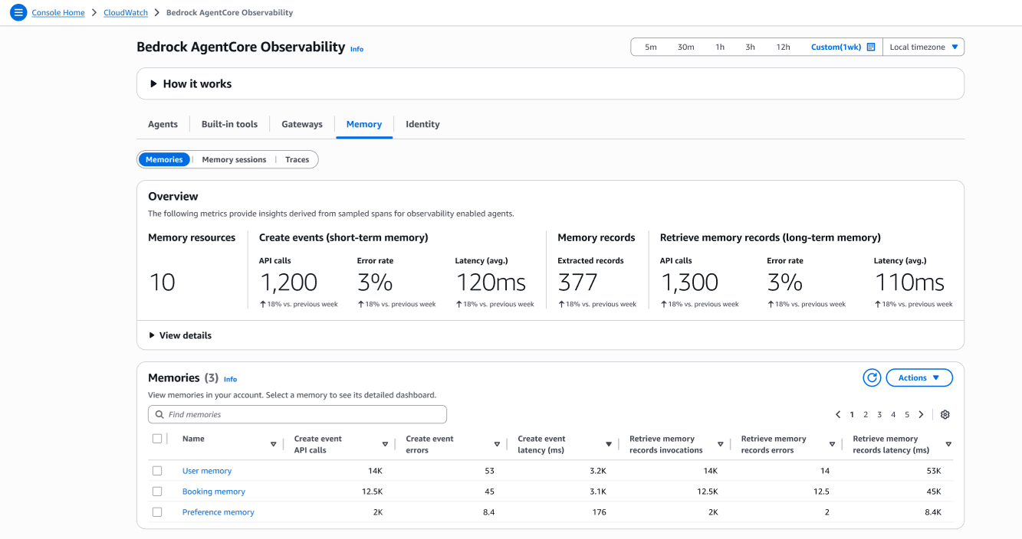1022x539 pixels.
Task: Open table preferences gear icon
Action: tap(945, 414)
